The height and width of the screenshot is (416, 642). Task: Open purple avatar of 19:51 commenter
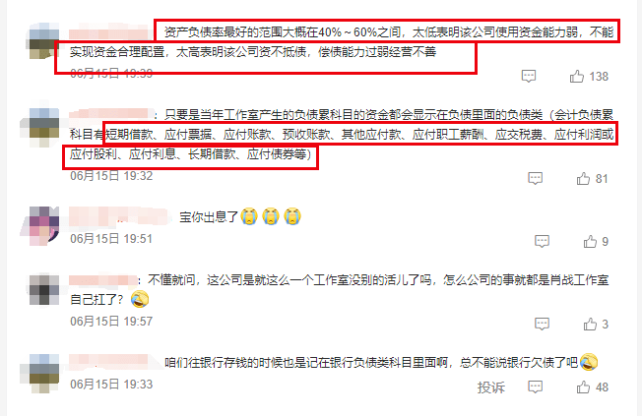coord(40,226)
